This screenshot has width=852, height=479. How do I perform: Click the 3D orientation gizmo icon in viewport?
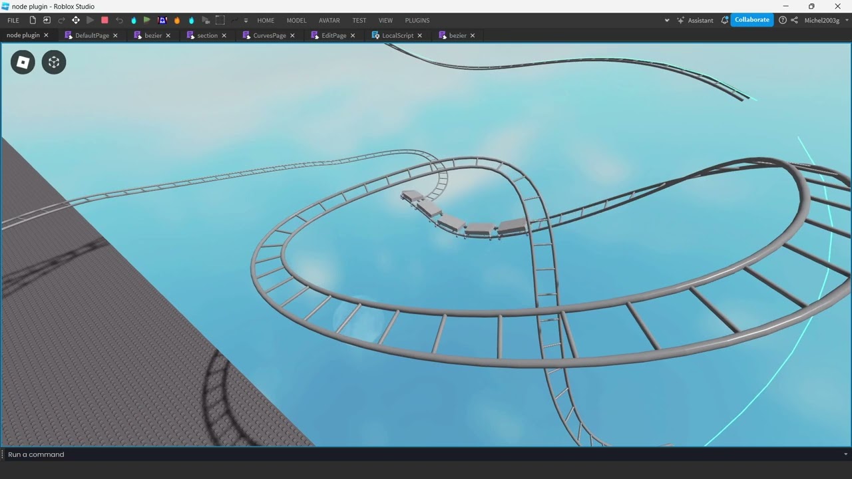coord(53,62)
